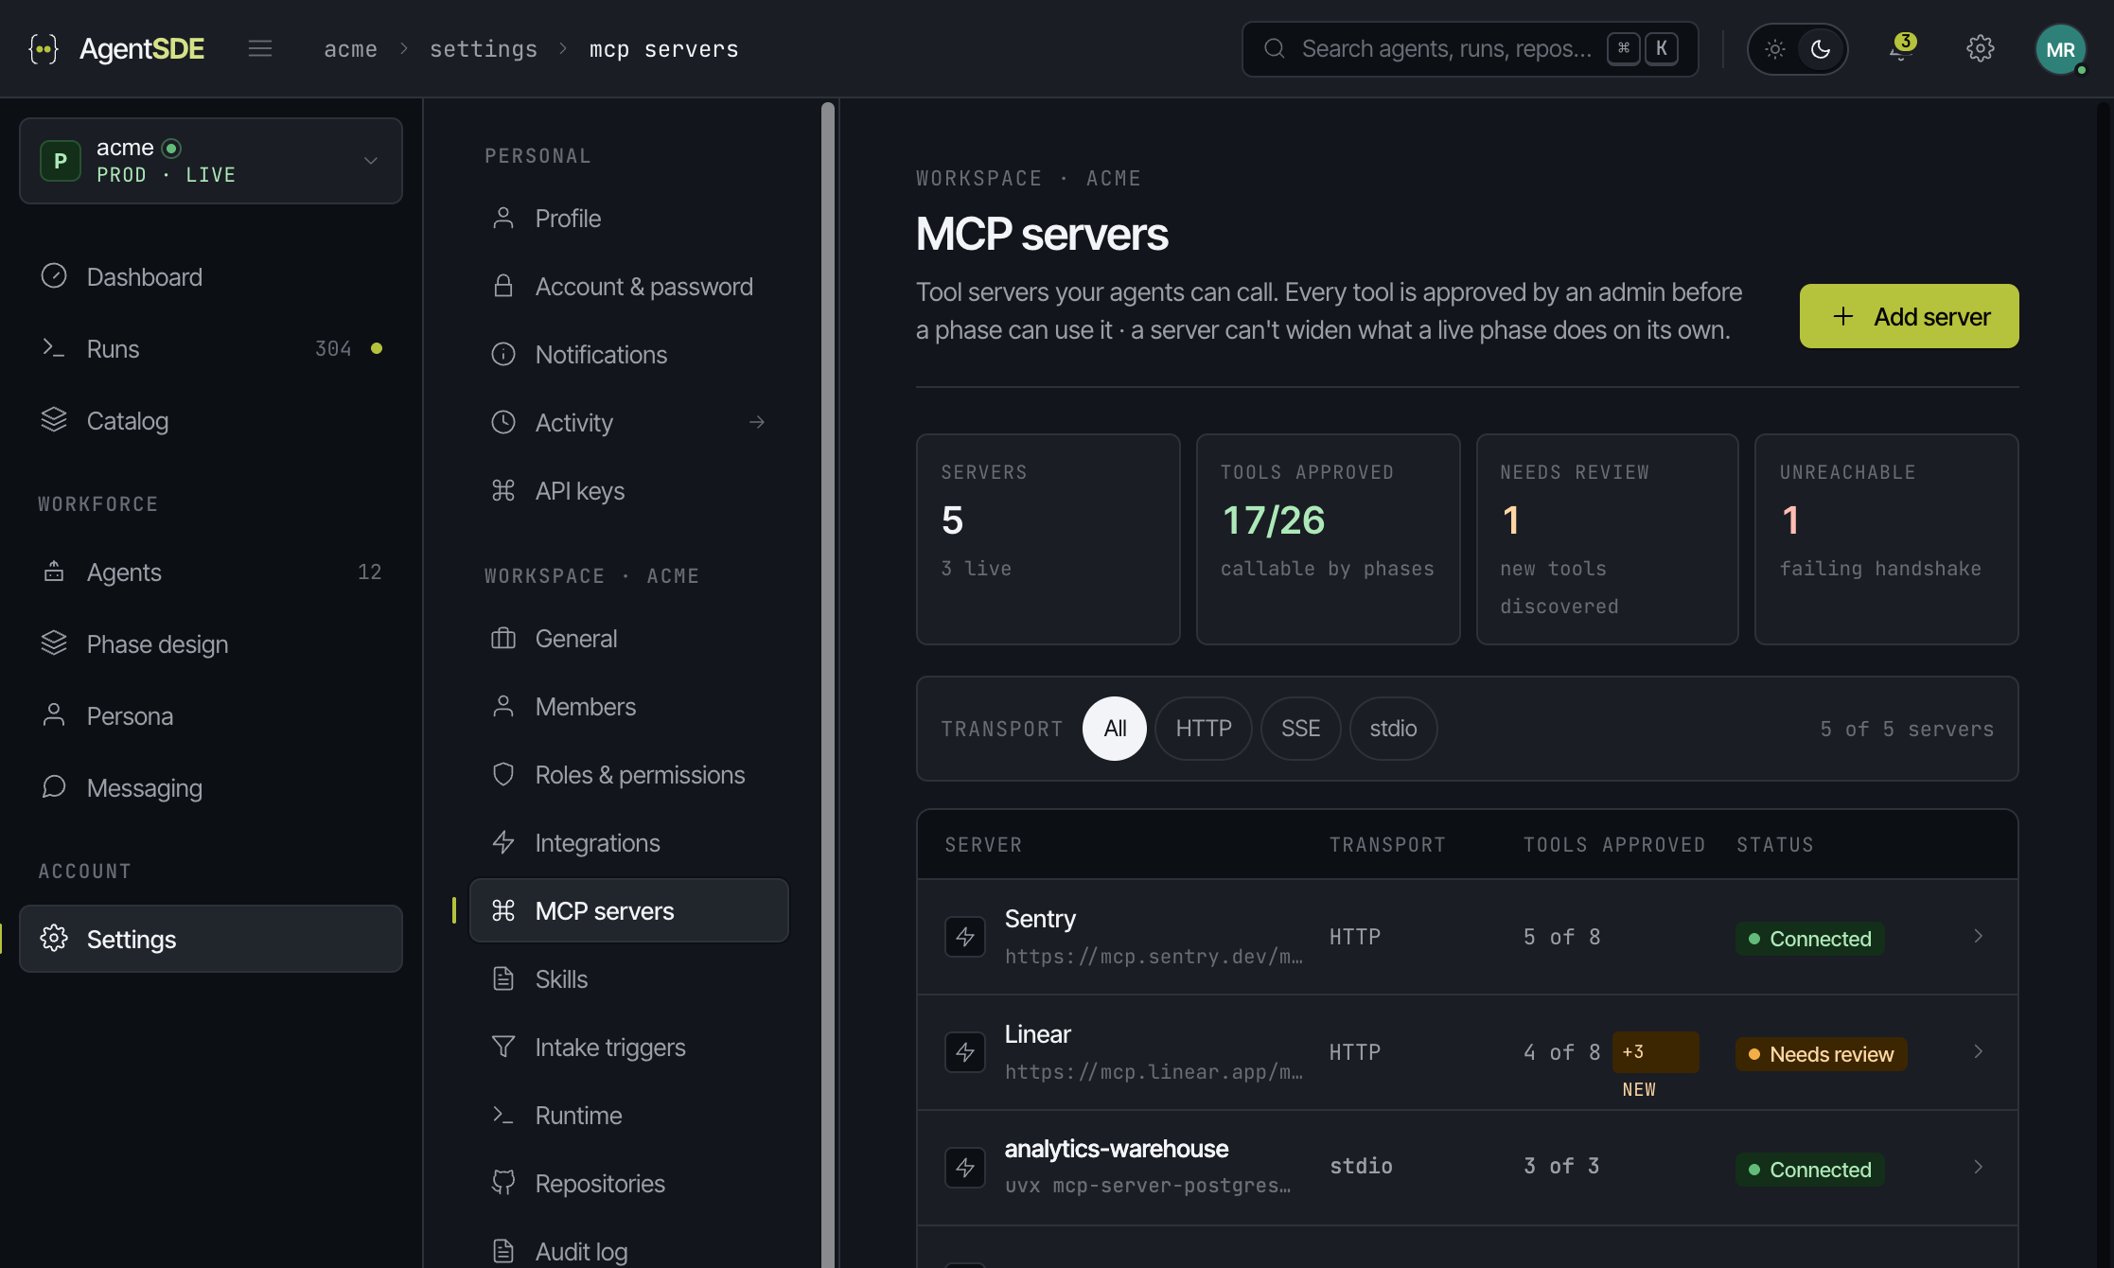Viewport: 2114px width, 1268px height.
Task: Click the Profile user icon
Action: 503,219
